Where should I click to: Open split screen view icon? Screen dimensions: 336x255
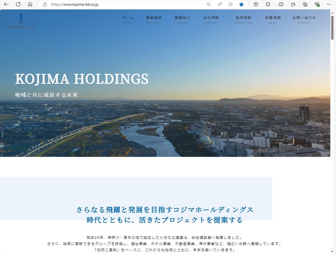(x=281, y=4)
